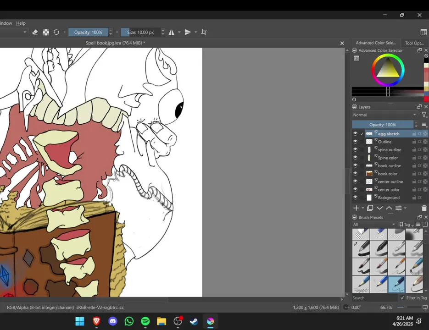Image resolution: width=429 pixels, height=330 pixels.
Task: Hide the book color layer
Action: click(x=355, y=174)
